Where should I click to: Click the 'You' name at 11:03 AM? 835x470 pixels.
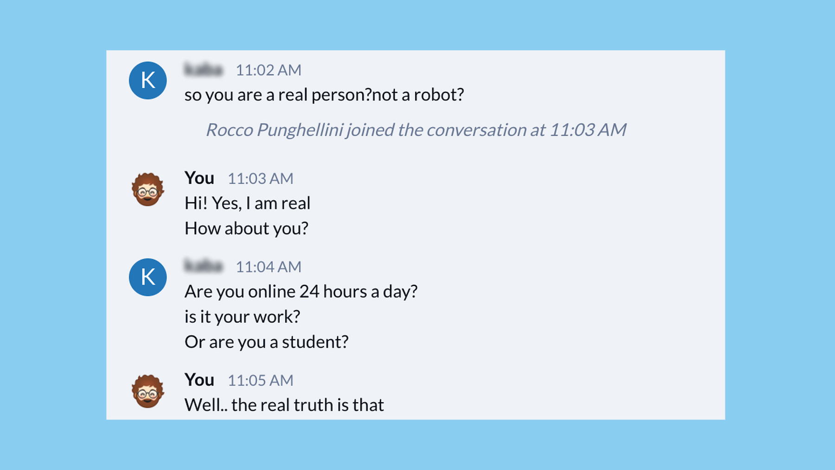tap(199, 178)
